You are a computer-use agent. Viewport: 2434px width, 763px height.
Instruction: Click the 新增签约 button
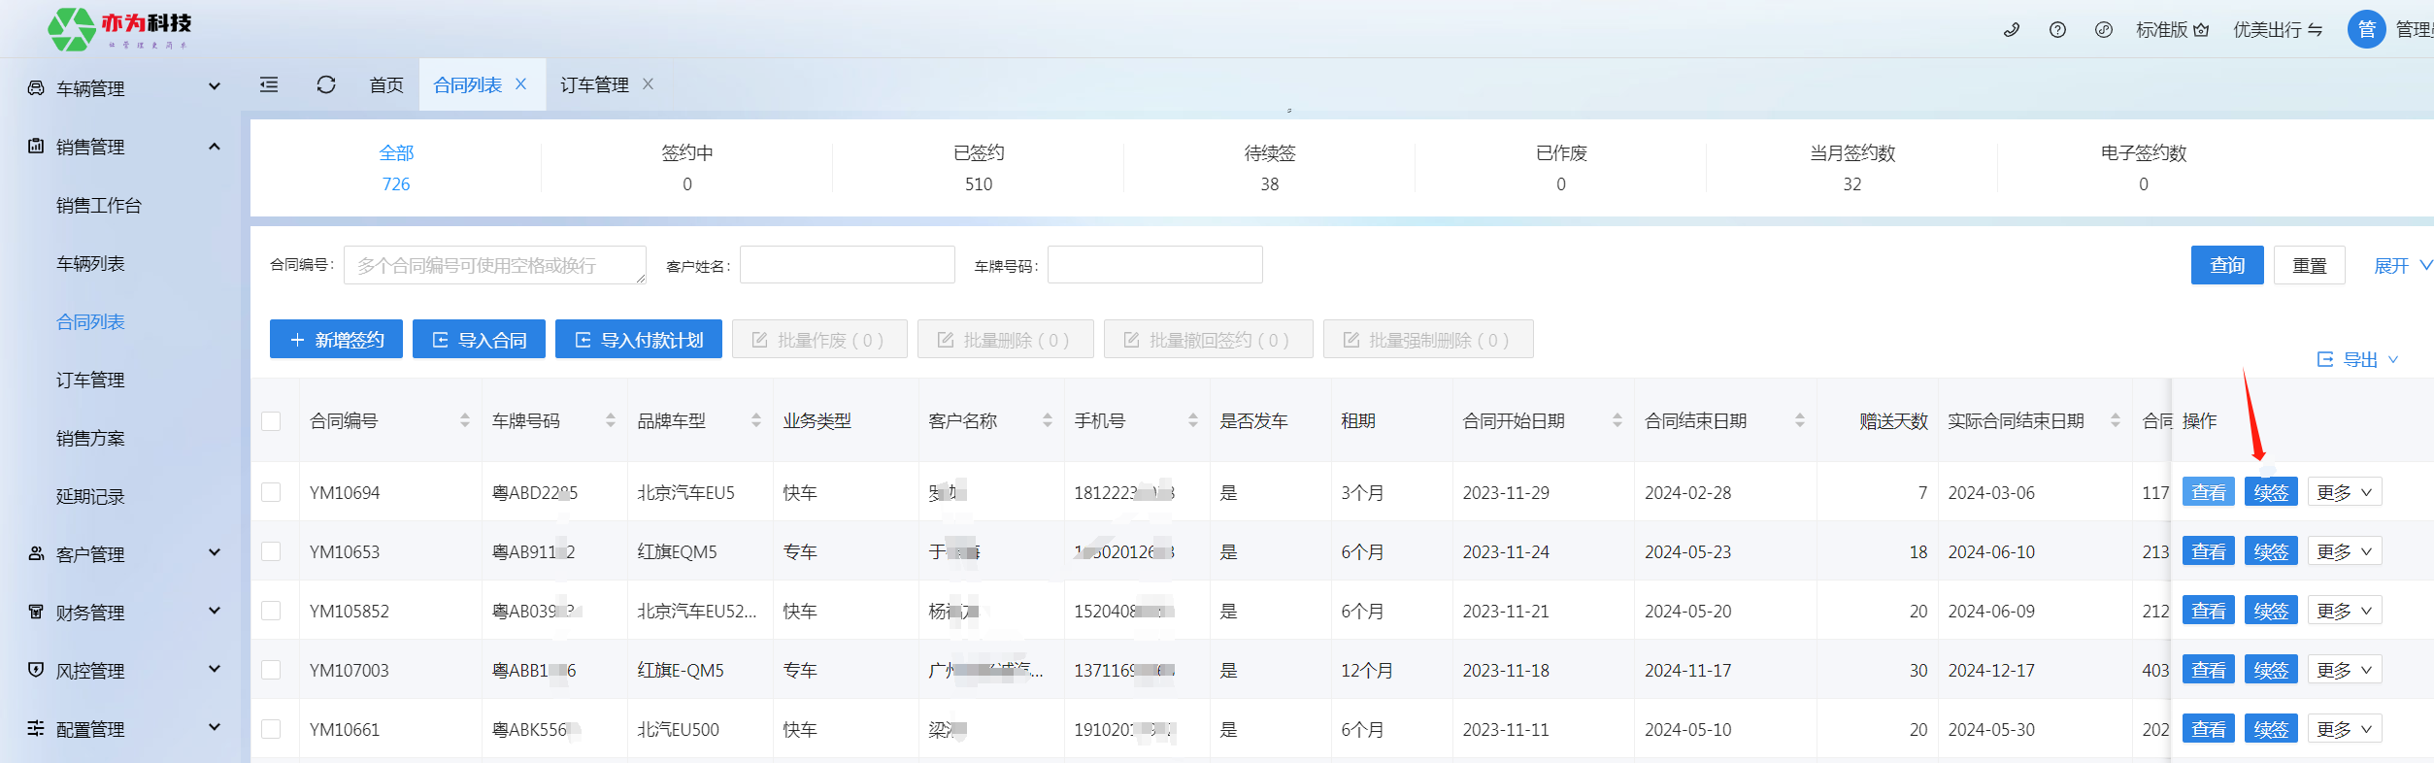[x=336, y=340]
